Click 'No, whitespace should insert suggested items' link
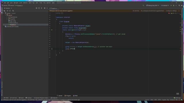 (152, 11)
